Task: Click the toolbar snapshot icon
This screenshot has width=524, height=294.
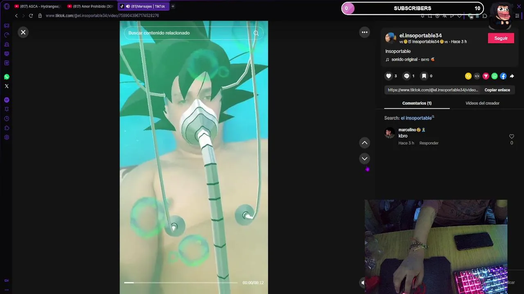Action: [x=430, y=16]
